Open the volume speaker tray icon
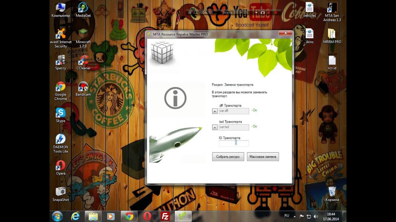 click(x=316, y=216)
